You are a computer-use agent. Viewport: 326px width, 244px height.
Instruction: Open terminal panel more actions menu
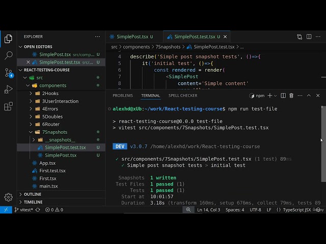pyautogui.click(x=300, y=96)
